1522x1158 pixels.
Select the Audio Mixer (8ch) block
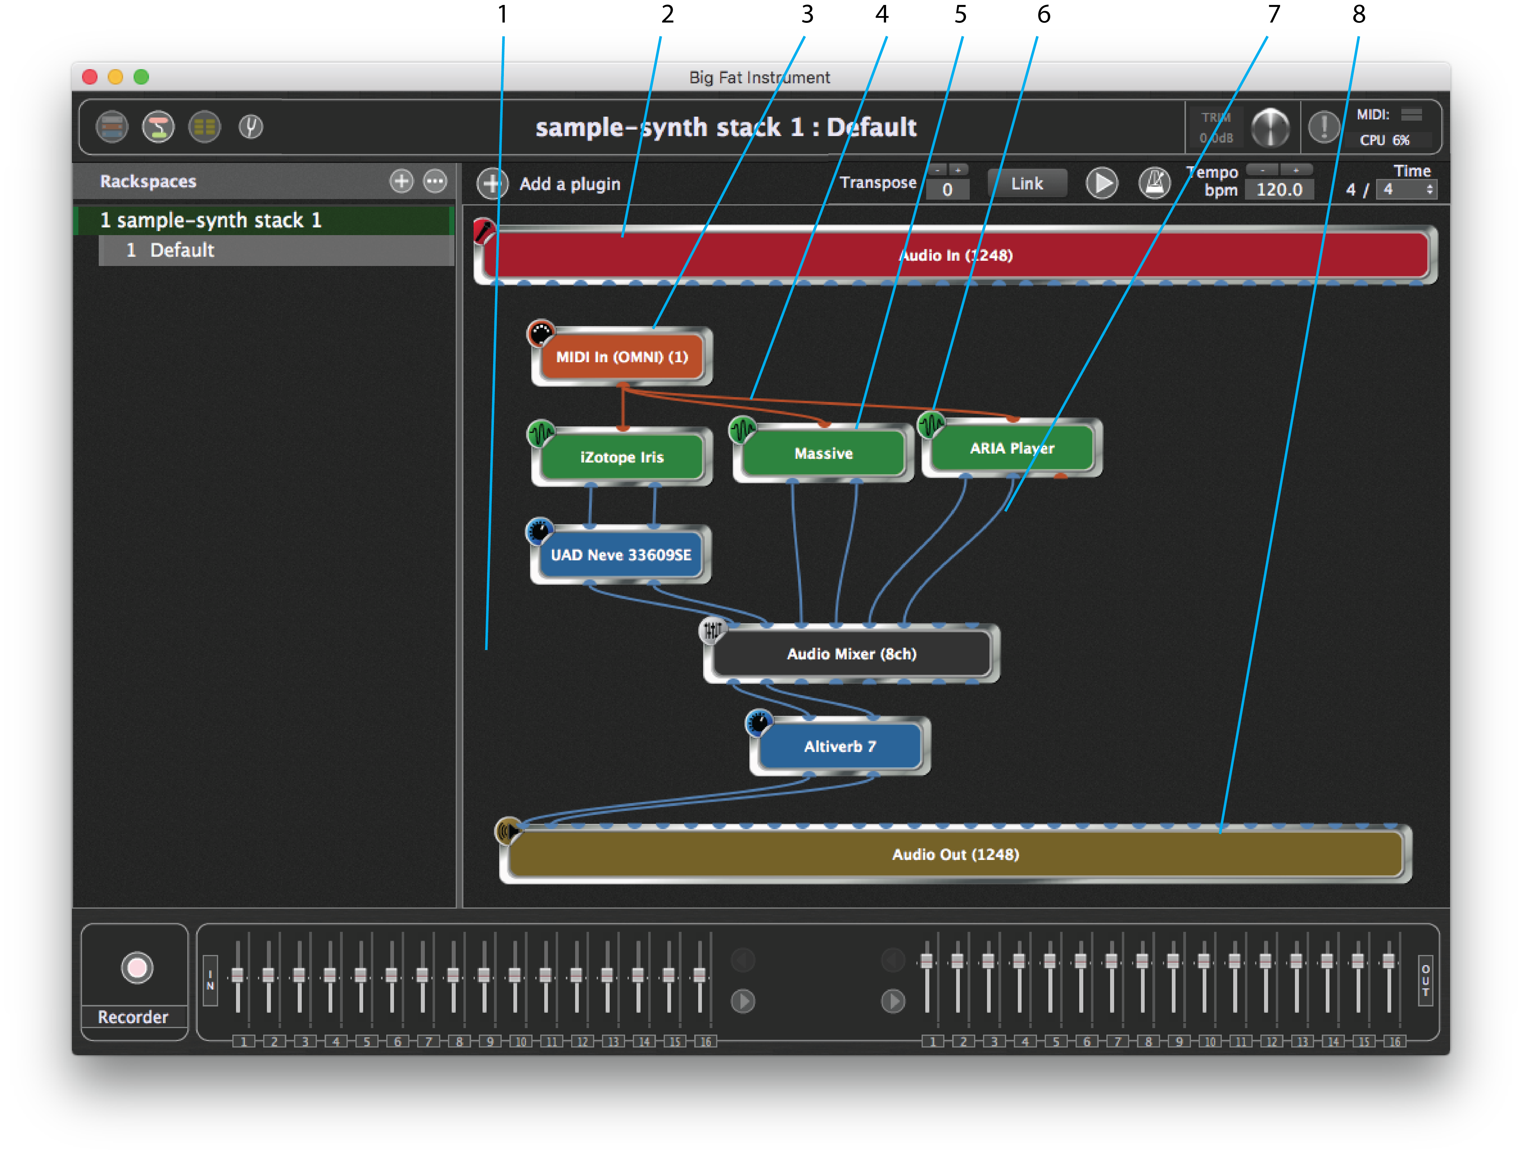[852, 654]
